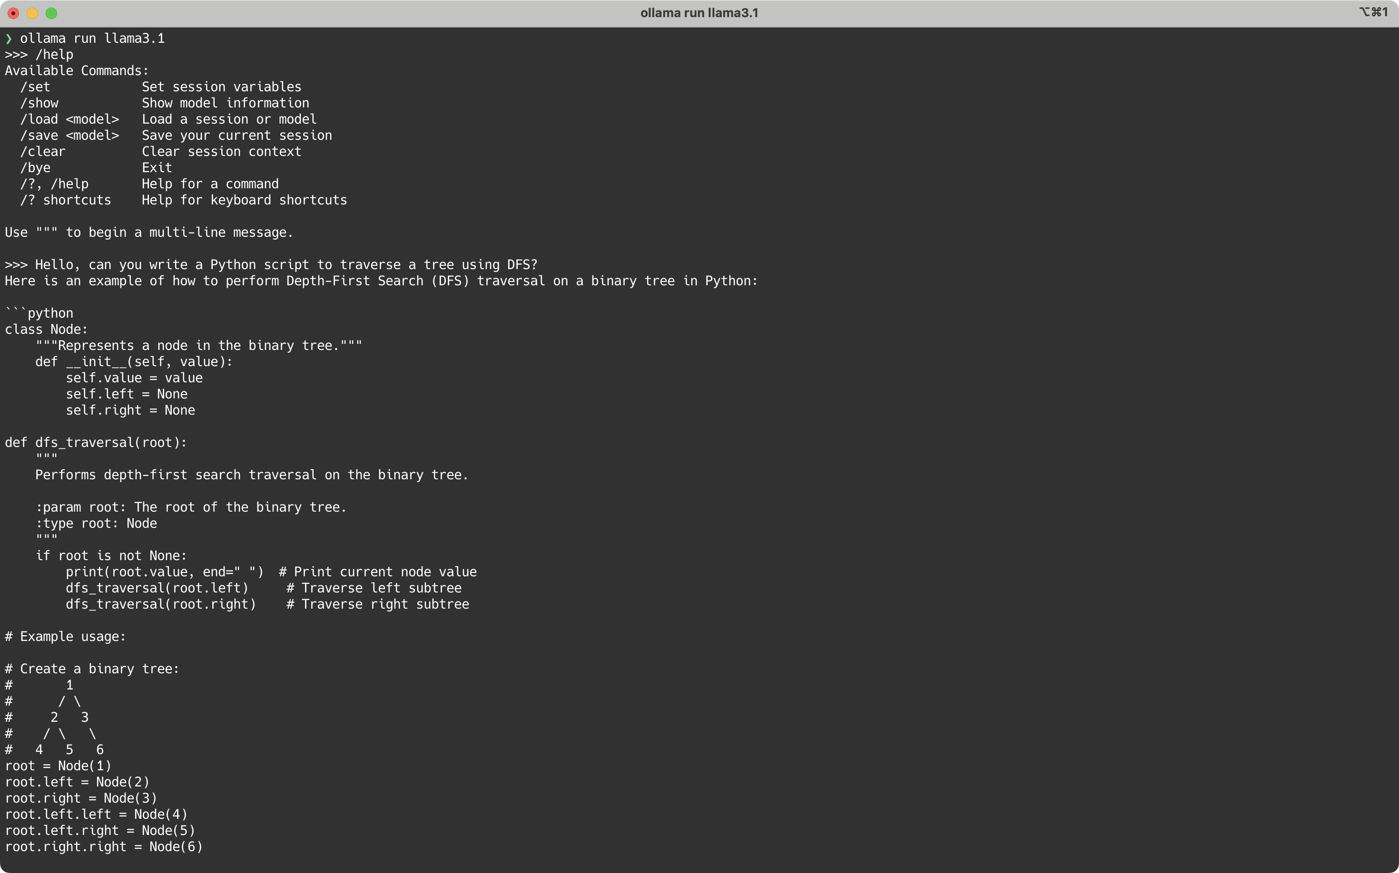Viewport: 1399px width, 873px height.
Task: Click the '/bye' command entry
Action: click(x=35, y=168)
